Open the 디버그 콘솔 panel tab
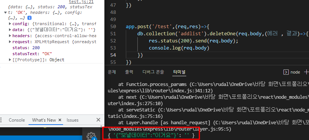Screen dimensions: 309x140 [153, 72]
